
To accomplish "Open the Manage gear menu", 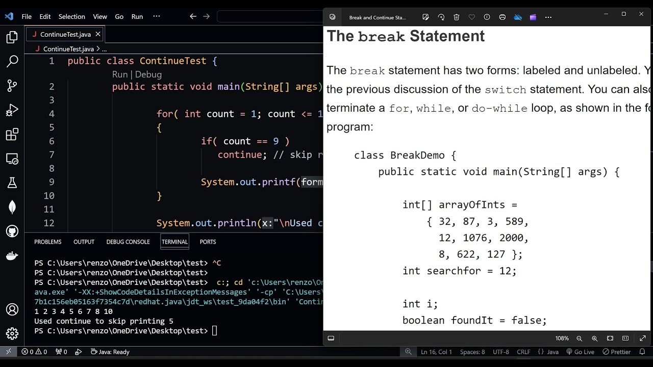I will point(12,334).
